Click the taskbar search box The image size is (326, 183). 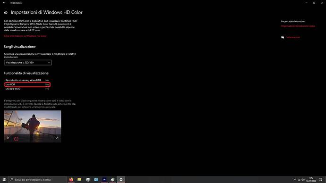pos(37,180)
